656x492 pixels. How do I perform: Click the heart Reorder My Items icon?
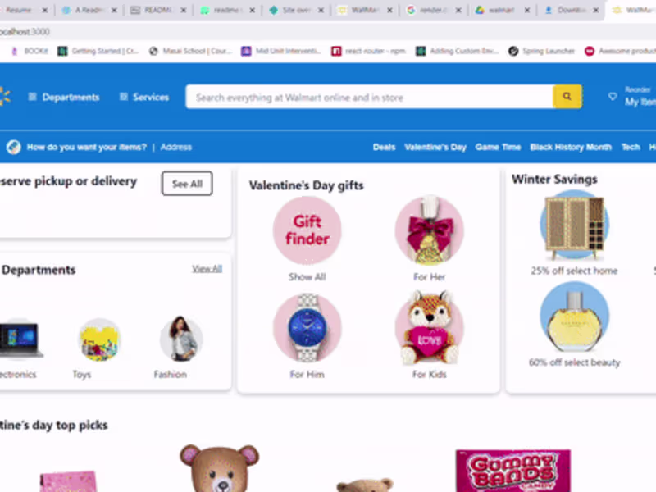point(613,97)
